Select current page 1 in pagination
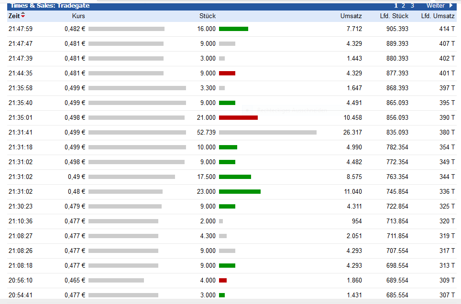 point(396,6)
